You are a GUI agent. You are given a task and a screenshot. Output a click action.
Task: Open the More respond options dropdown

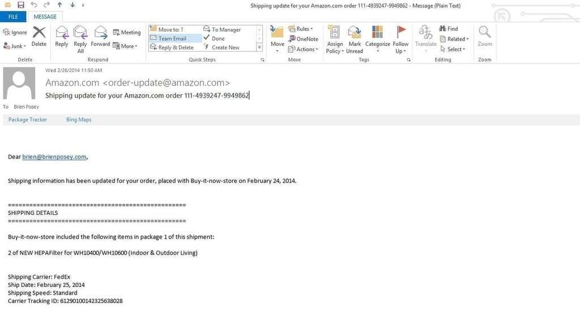[125, 46]
